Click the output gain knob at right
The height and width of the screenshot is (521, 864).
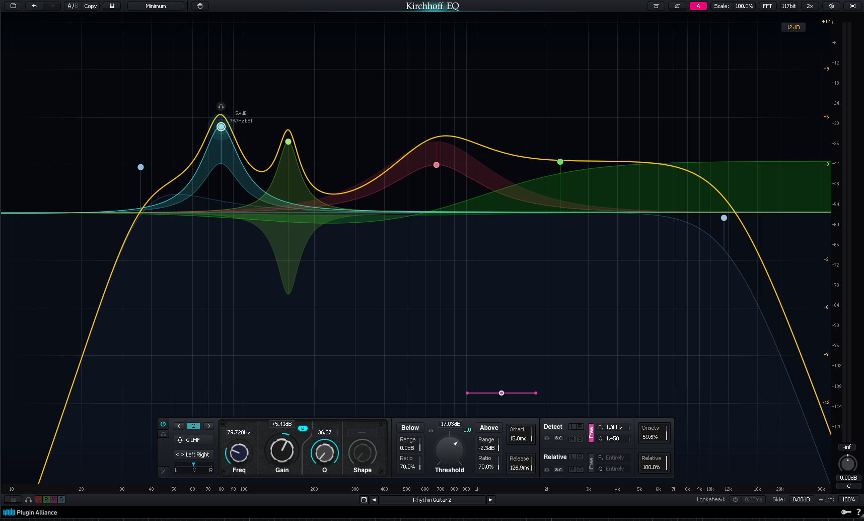[x=847, y=463]
